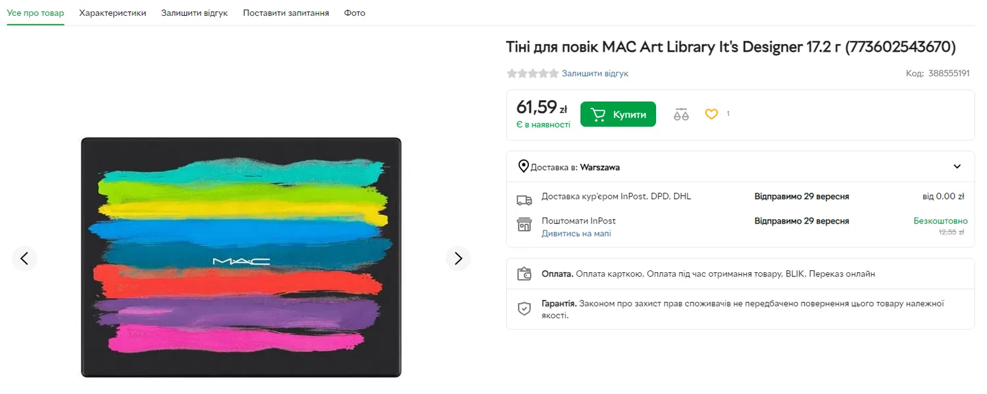Show next product photo arrow
This screenshot has height=394, width=987.
coord(458,259)
